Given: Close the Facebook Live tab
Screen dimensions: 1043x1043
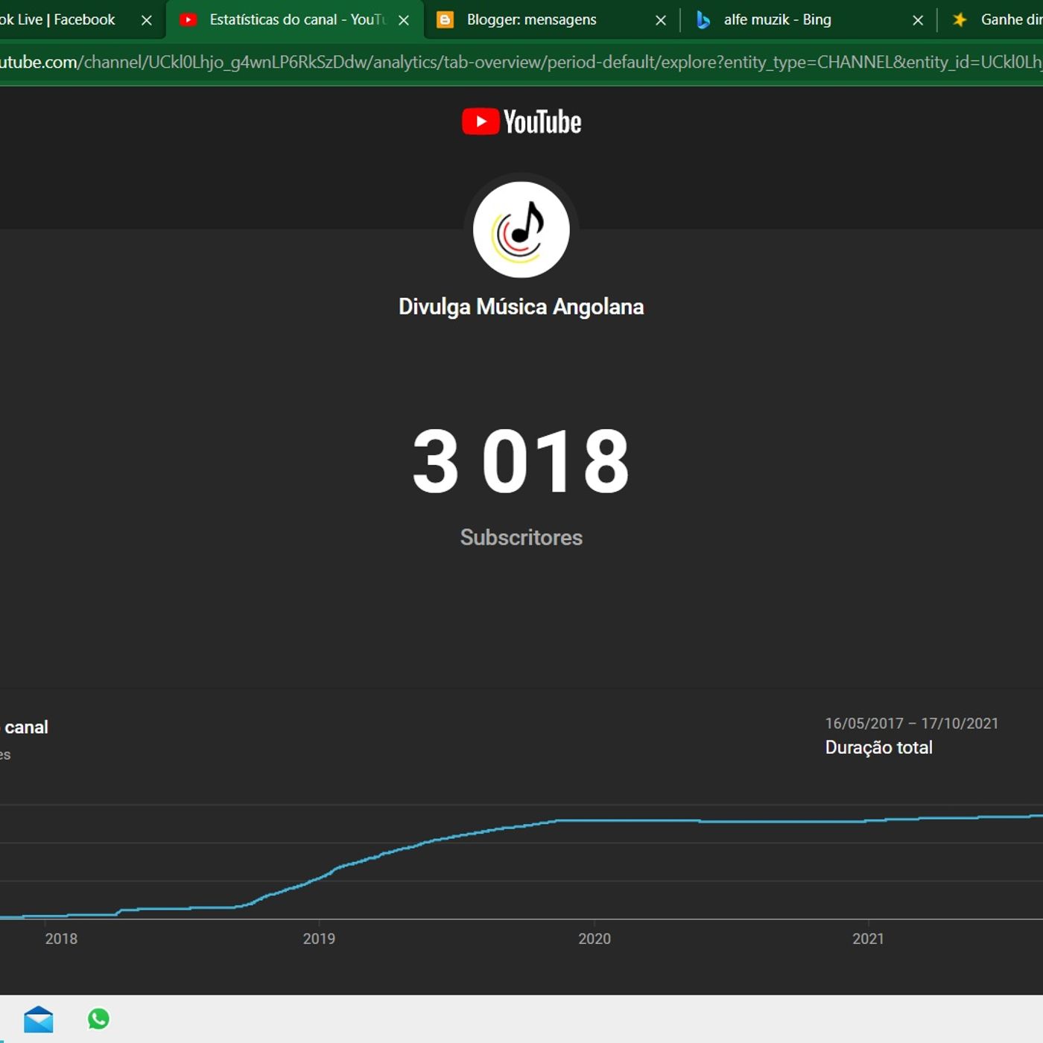Looking at the screenshot, I should (147, 20).
